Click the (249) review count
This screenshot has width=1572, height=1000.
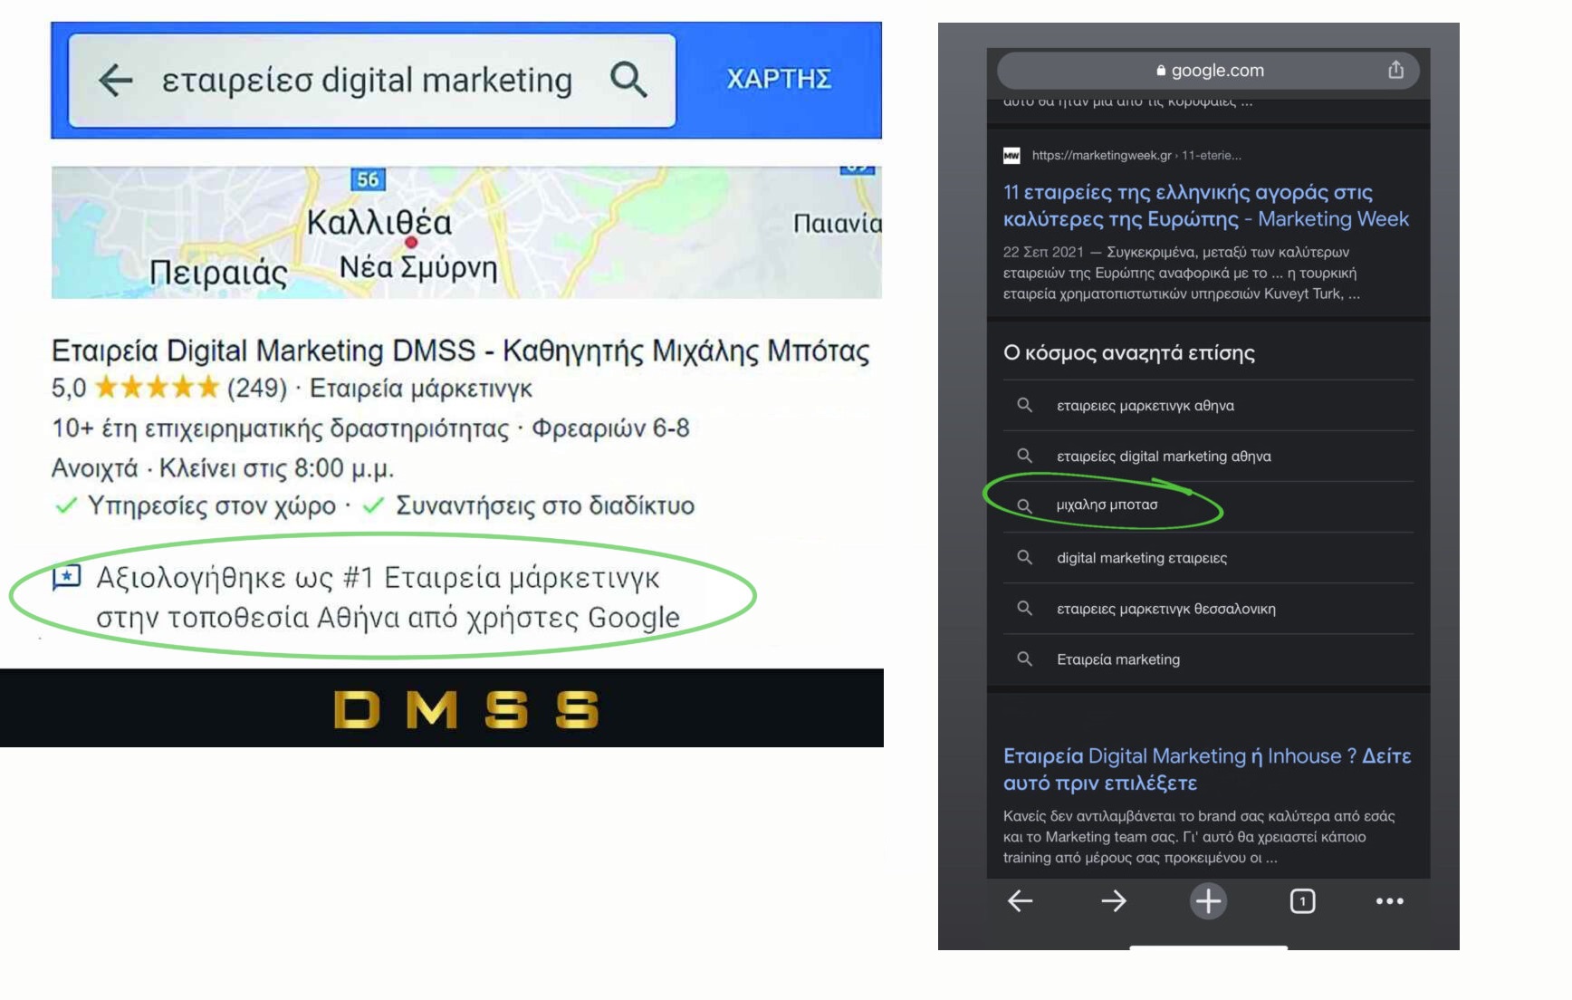(x=257, y=389)
